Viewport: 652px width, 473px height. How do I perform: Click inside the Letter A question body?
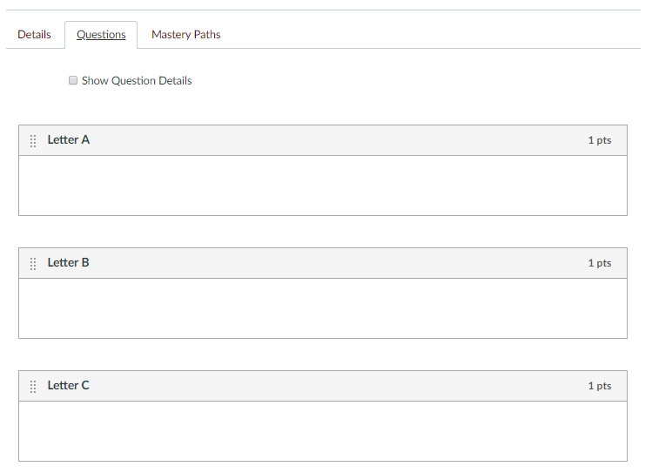pyautogui.click(x=322, y=186)
